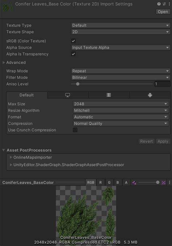Open the Resize Algorithm dropdown
The image size is (172, 246).
click(121, 110)
